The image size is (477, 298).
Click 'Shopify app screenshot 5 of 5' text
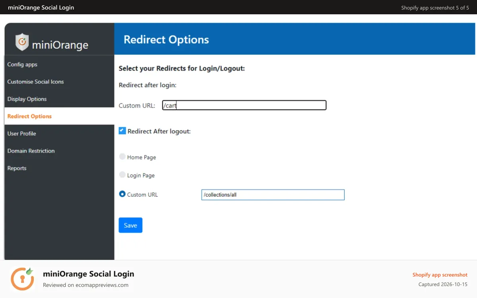tap(435, 8)
